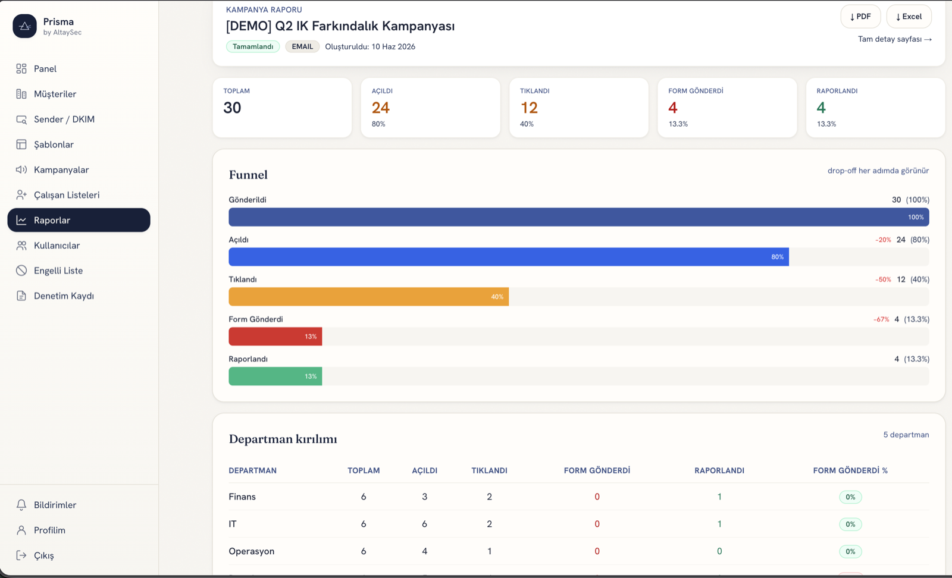Click the Şablonlar layout icon
Viewport: 952px width, 578px height.
[21, 144]
